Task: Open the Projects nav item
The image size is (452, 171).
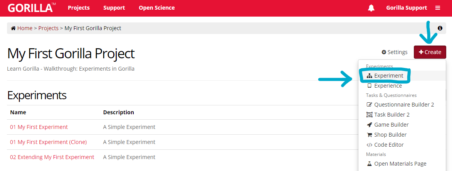Action: tap(79, 8)
